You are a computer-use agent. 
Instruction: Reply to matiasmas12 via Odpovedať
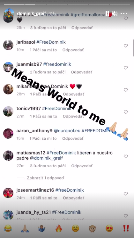(82, 166)
